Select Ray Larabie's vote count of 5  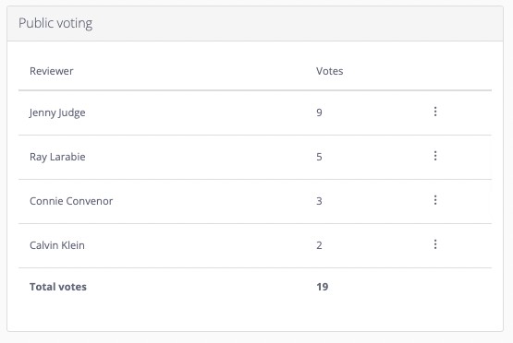tap(319, 157)
